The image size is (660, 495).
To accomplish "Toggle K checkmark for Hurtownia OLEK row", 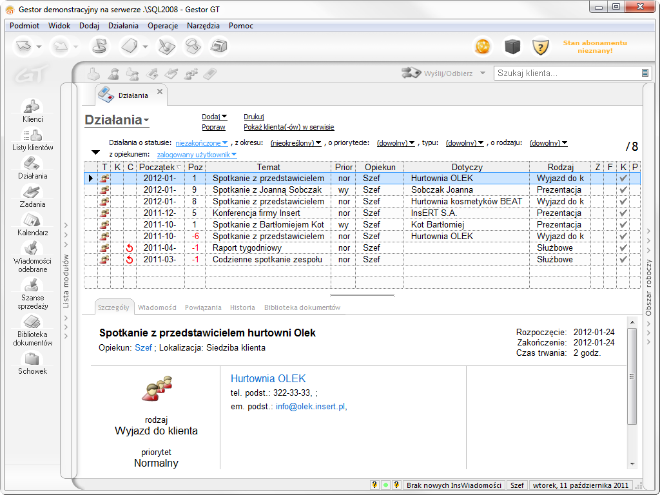I will tap(623, 179).
